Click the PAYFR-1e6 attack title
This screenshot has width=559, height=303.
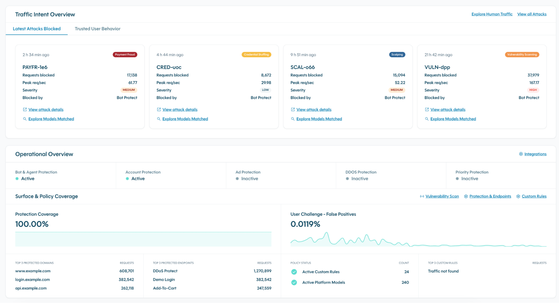(35, 67)
